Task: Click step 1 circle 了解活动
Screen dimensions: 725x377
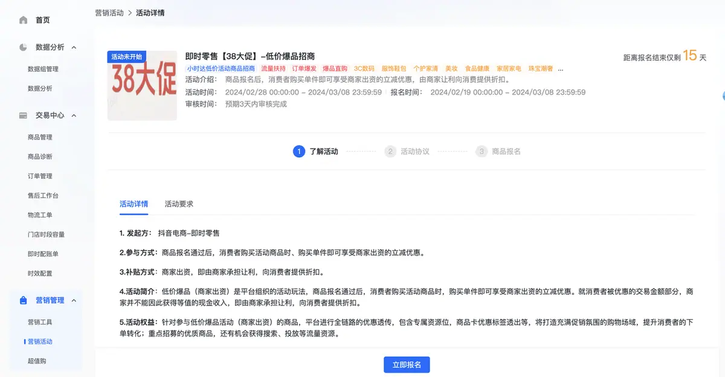Action: coord(298,151)
